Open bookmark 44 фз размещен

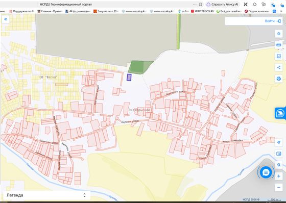pos(78,11)
